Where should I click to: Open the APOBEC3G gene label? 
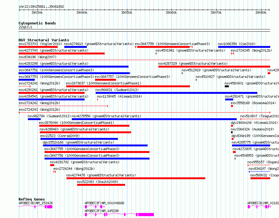tap(263, 203)
